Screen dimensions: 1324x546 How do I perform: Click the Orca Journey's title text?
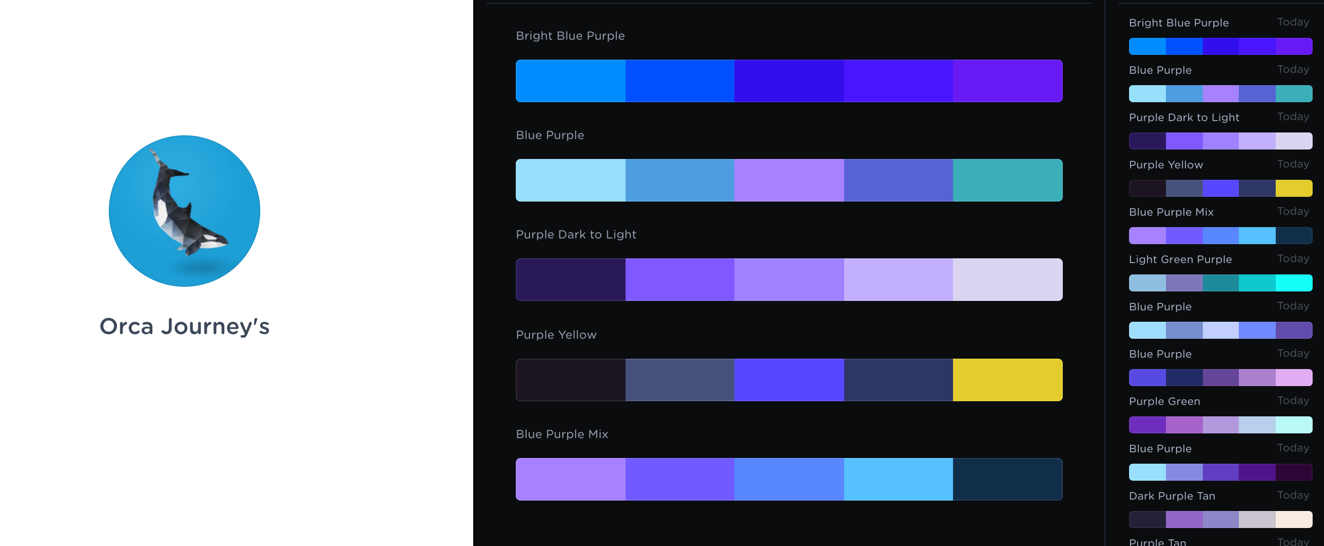tap(185, 326)
